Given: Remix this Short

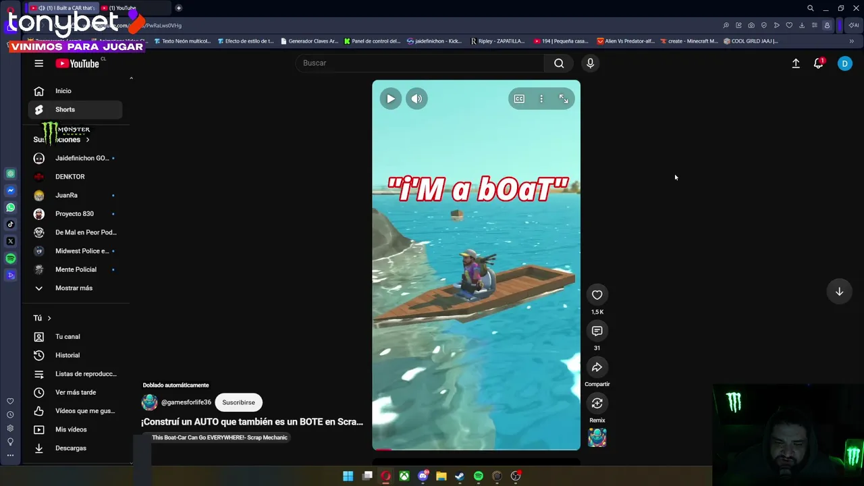Looking at the screenshot, I should [x=597, y=403].
